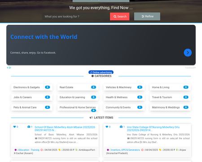Expand Pets & Animal Care category
The height and width of the screenshot is (162, 202).
pos(48,107)
